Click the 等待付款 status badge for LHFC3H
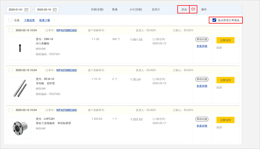The height and width of the screenshot is (149, 260). (x=202, y=119)
